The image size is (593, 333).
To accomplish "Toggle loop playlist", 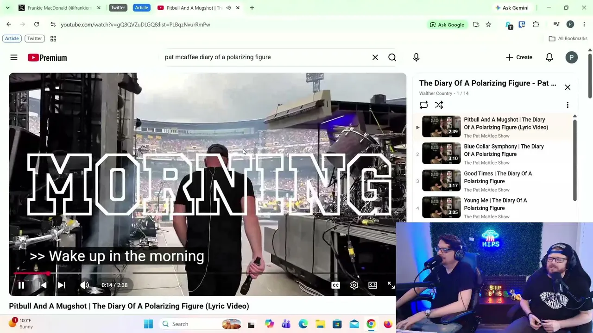I will tap(423, 105).
